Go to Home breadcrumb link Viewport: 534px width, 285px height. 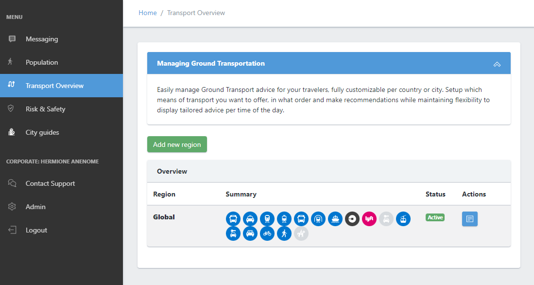click(x=147, y=13)
